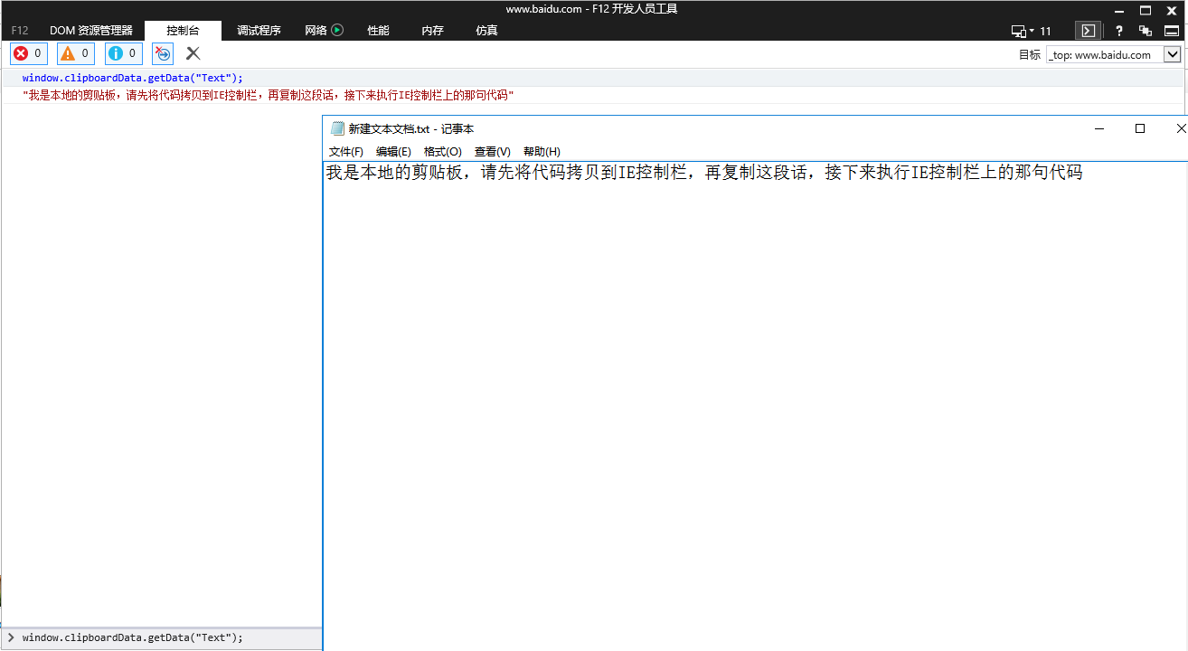Click the blue getData command line in console output
This screenshot has width=1188, height=651.
133,78
